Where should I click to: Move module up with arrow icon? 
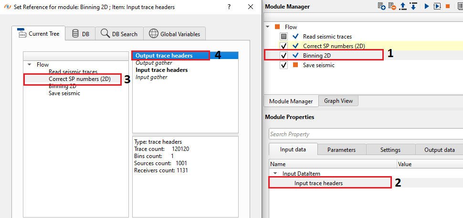click(x=403, y=6)
